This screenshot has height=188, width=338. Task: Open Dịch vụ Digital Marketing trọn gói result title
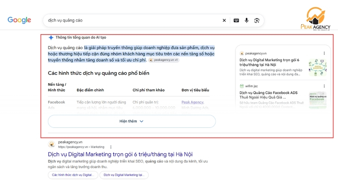[120, 154]
